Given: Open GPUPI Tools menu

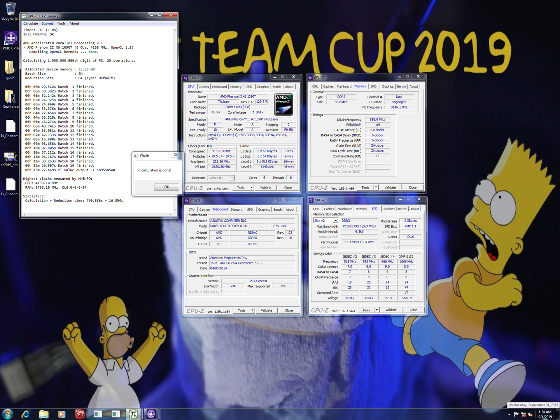Looking at the screenshot, I should point(61,23).
